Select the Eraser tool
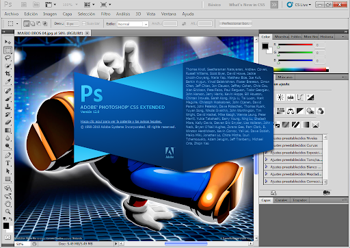 click(8, 122)
